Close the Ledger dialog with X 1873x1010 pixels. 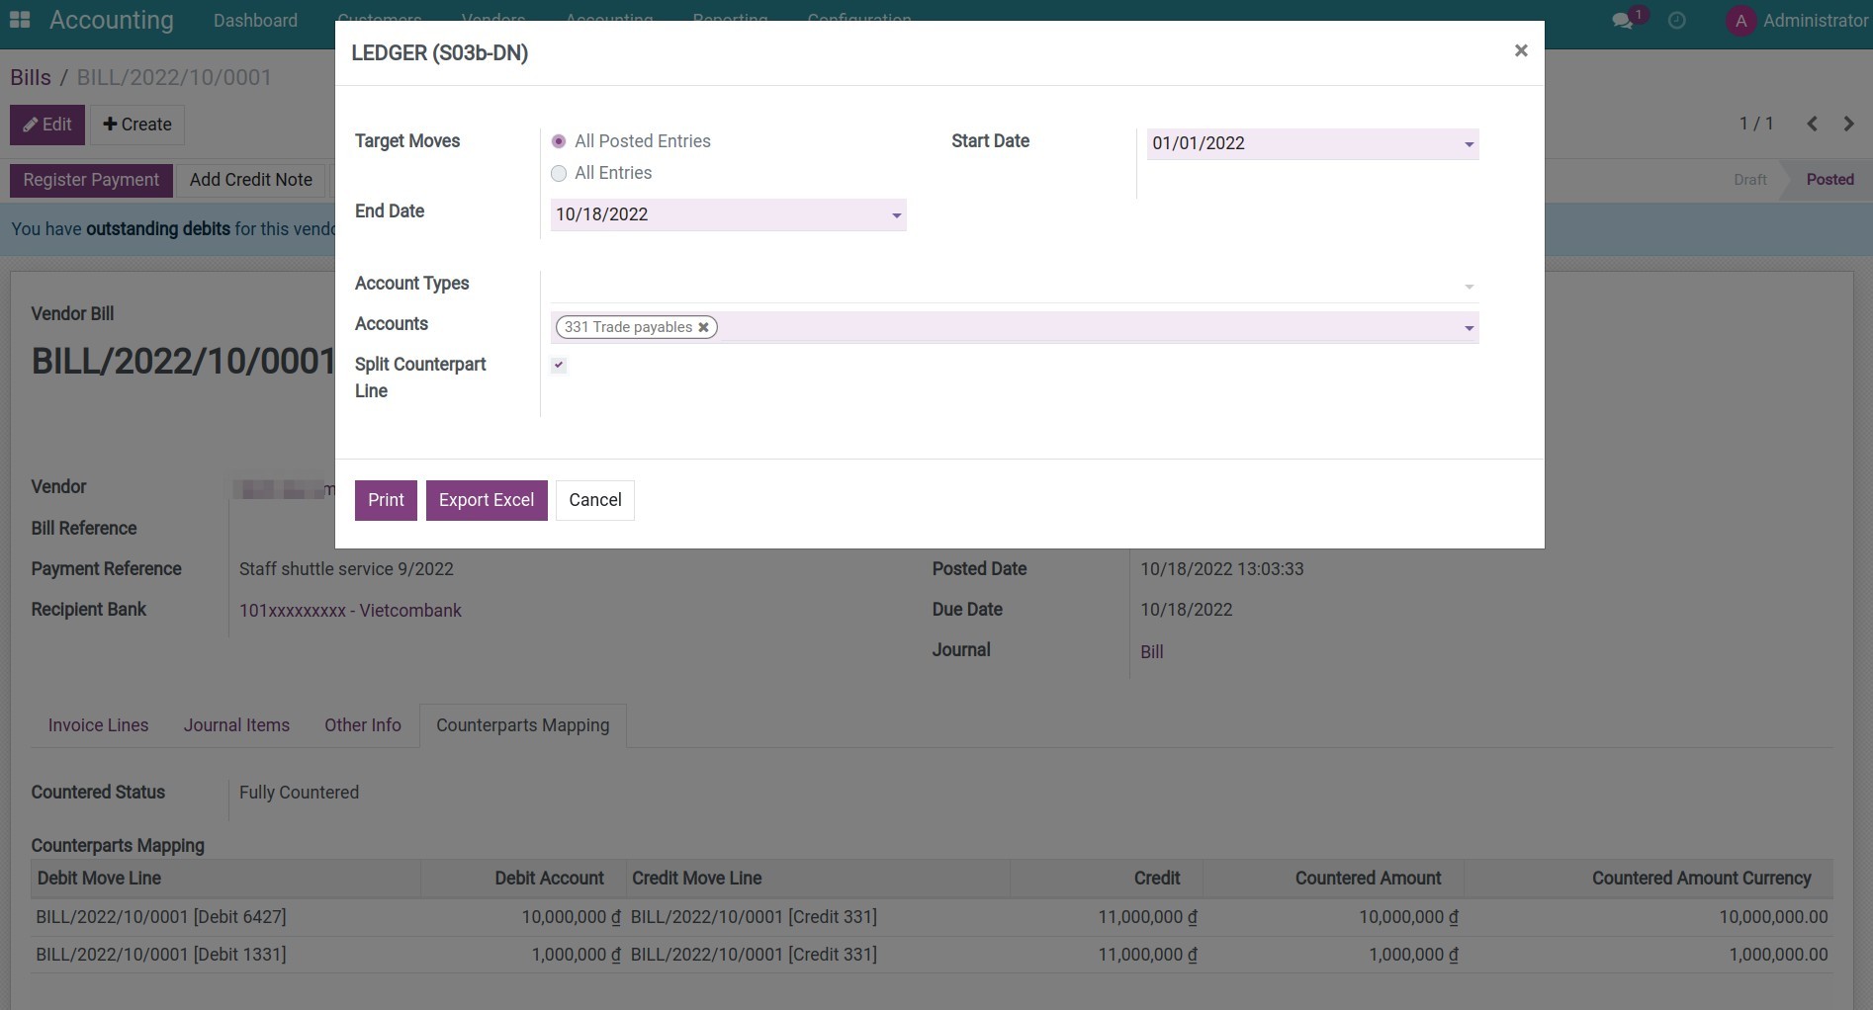coord(1521,50)
